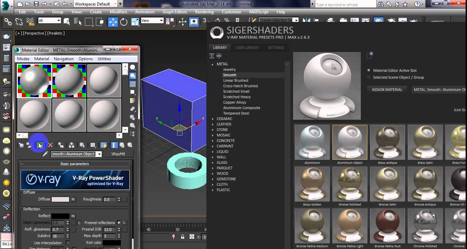Activate the Select and Move tool
Image resolution: width=467 pixels, height=249 pixels.
tap(113, 22)
